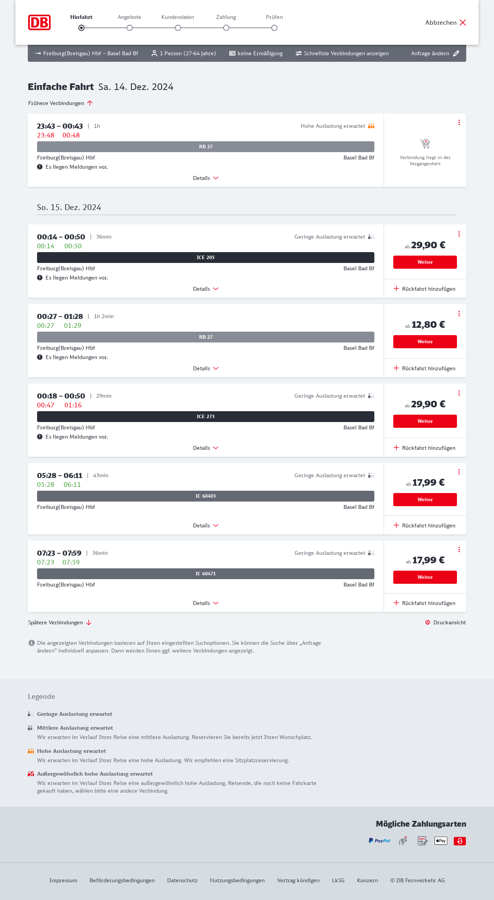Add return trip to ICE 273 connection
494x900 pixels.
(425, 448)
